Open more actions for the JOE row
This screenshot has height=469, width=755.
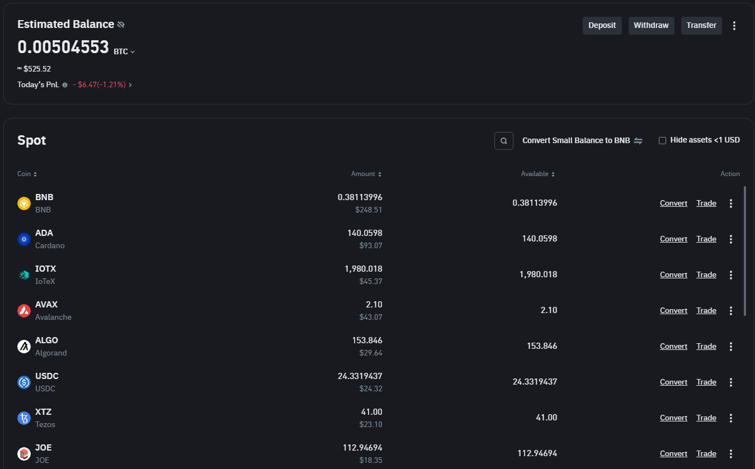731,454
